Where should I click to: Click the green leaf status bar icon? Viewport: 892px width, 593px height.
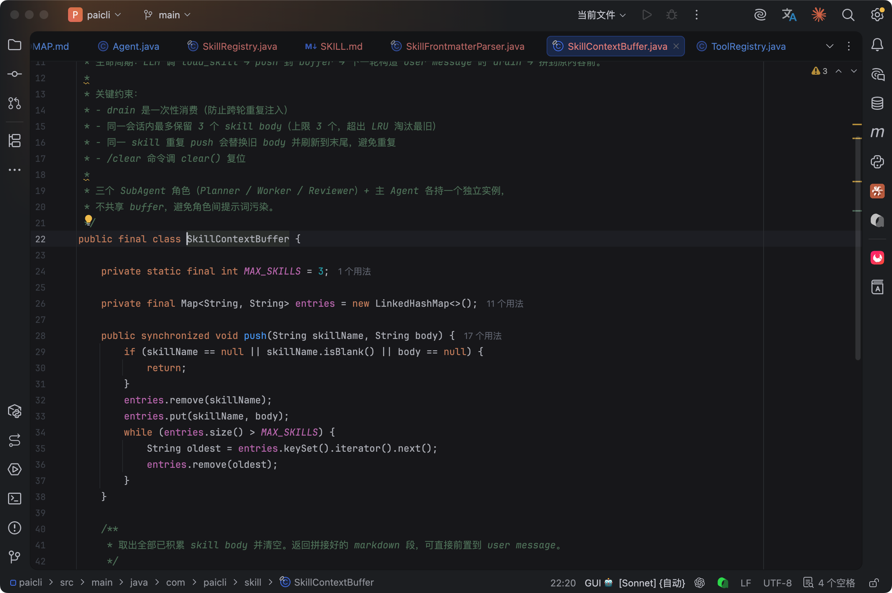(x=723, y=582)
